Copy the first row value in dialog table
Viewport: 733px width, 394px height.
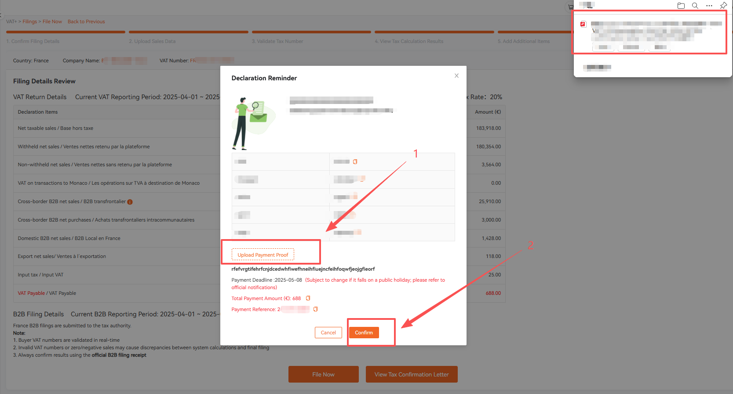coord(355,161)
